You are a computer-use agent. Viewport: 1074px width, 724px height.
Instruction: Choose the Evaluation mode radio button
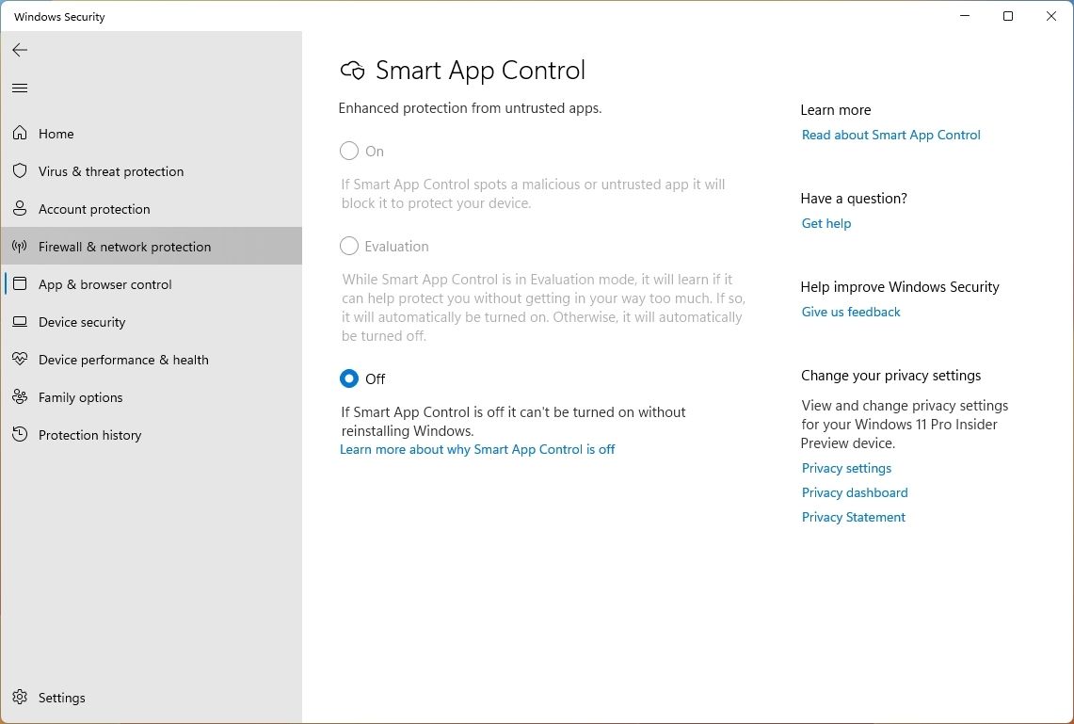(x=349, y=246)
